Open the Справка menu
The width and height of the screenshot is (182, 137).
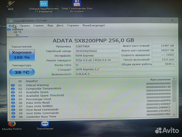tap(73, 25)
